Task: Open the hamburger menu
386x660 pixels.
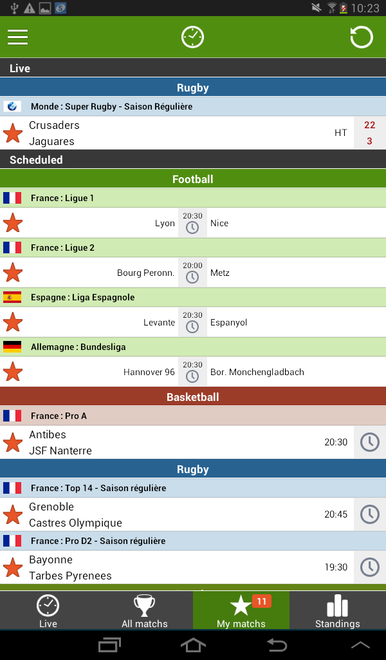Action: (17, 37)
